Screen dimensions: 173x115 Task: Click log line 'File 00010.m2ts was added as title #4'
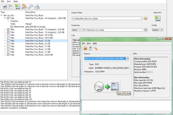16,82
